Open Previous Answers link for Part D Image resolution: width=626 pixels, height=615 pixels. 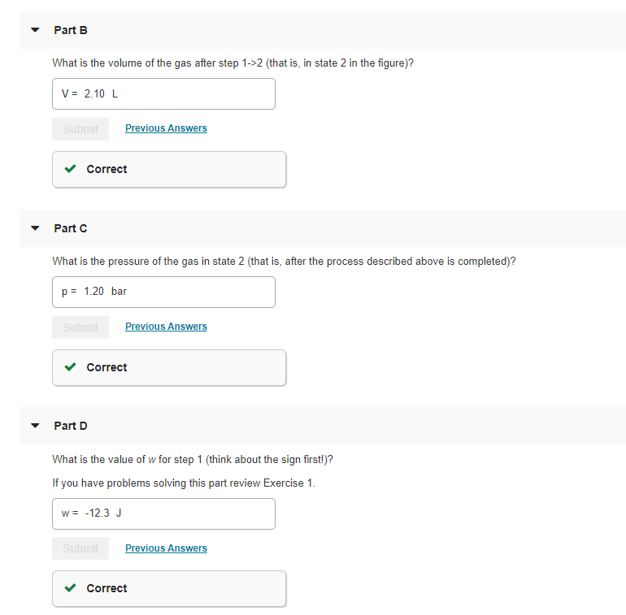pos(166,548)
